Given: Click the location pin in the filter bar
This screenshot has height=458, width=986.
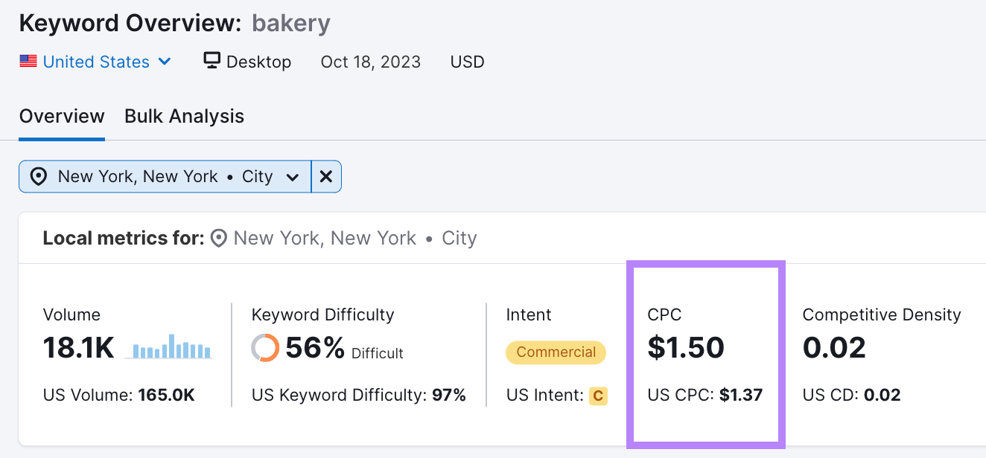Looking at the screenshot, I should 39,176.
